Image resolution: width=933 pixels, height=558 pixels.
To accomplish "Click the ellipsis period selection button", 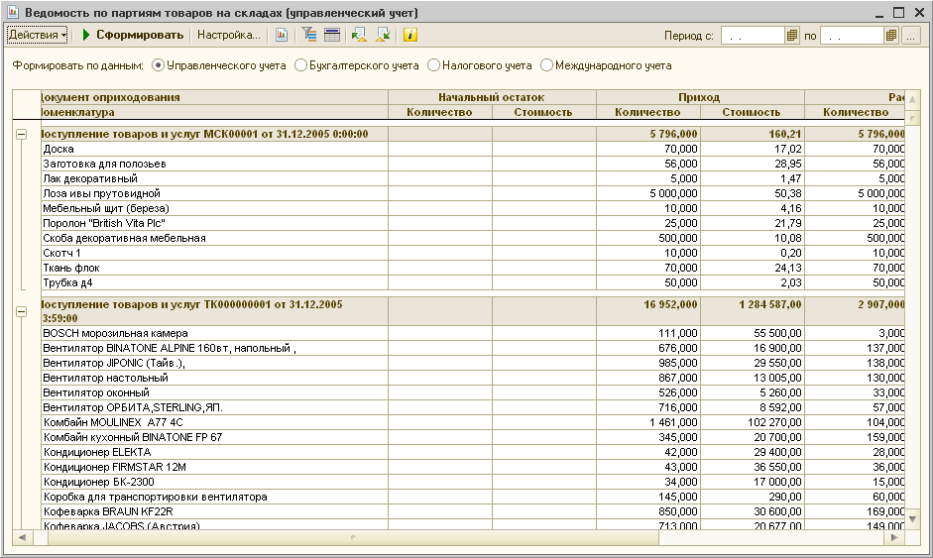I will coord(910,36).
